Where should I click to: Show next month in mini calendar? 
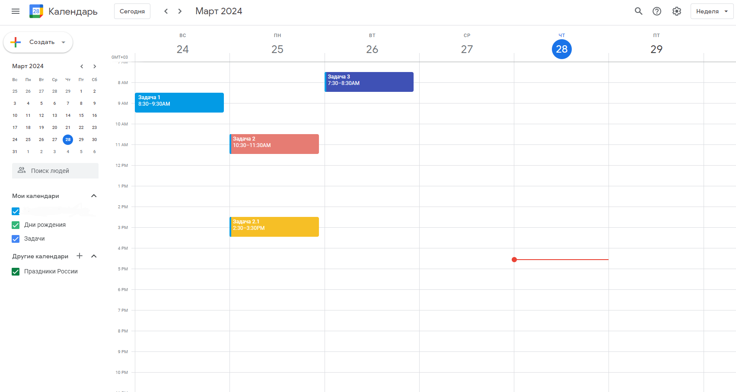[95, 66]
